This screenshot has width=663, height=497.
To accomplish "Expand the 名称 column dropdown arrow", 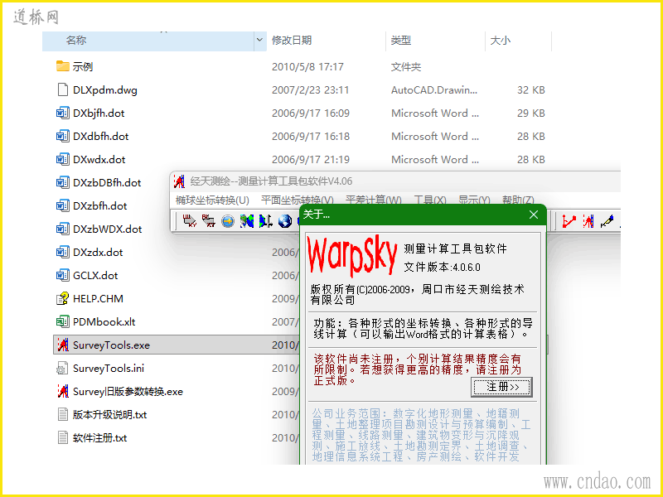I will point(259,41).
